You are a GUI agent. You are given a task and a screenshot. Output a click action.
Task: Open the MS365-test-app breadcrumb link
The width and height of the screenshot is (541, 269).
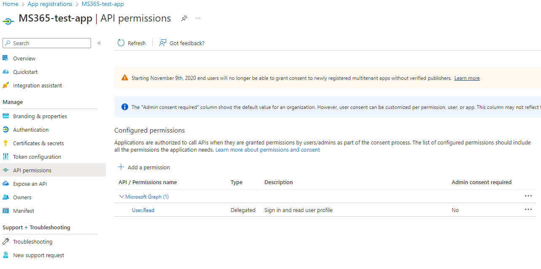(x=103, y=4)
